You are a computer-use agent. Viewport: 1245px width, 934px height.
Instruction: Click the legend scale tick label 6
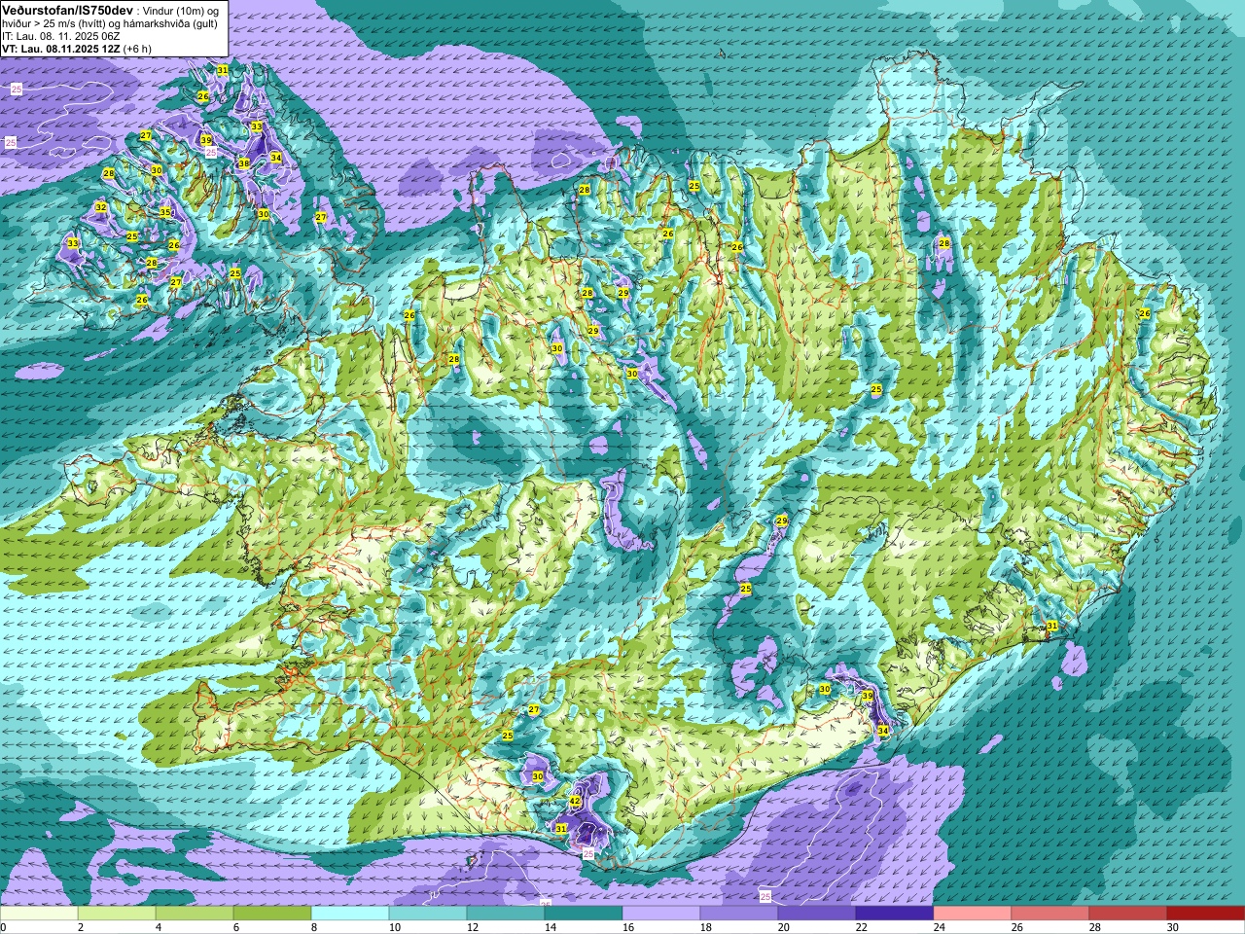point(236,927)
